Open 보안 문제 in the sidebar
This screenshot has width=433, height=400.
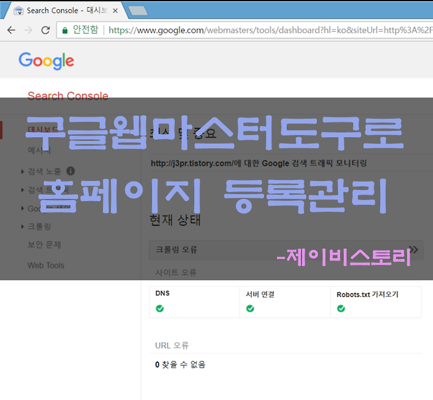click(x=44, y=244)
